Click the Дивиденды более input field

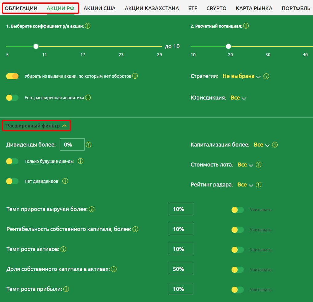click(x=72, y=144)
